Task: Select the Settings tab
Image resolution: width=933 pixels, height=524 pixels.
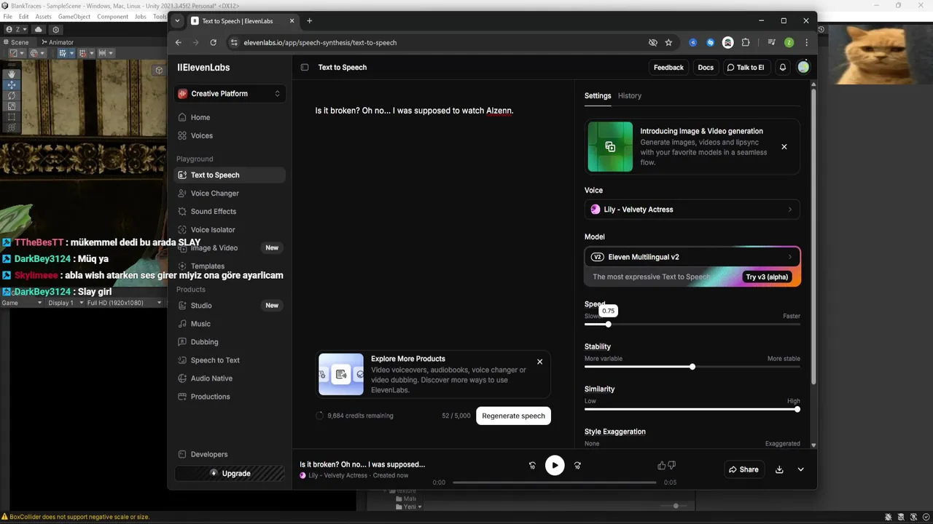Action: [598, 95]
